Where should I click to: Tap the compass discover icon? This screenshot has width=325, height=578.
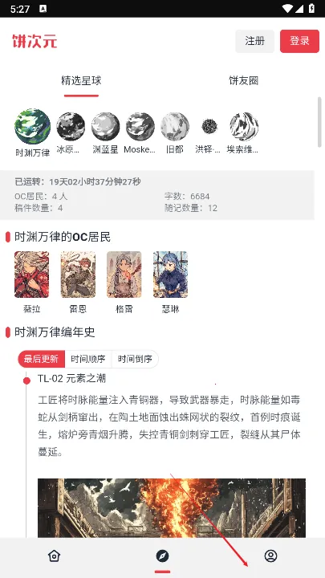[162, 556]
